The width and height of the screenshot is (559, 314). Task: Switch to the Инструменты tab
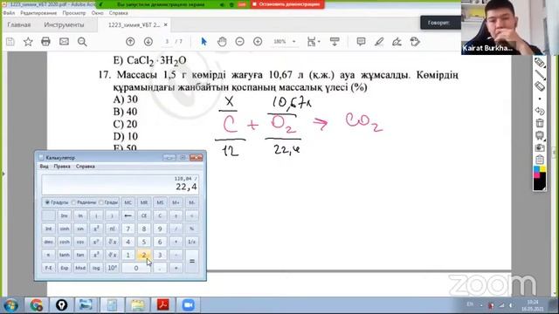(64, 25)
